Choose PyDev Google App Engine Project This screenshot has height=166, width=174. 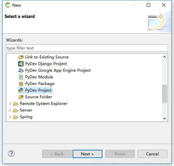click(58, 70)
